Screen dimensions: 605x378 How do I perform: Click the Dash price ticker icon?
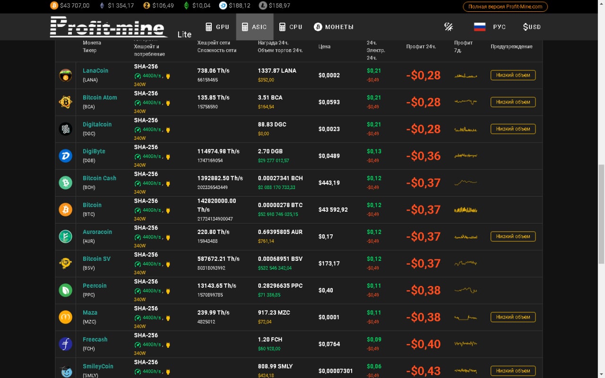223,6
